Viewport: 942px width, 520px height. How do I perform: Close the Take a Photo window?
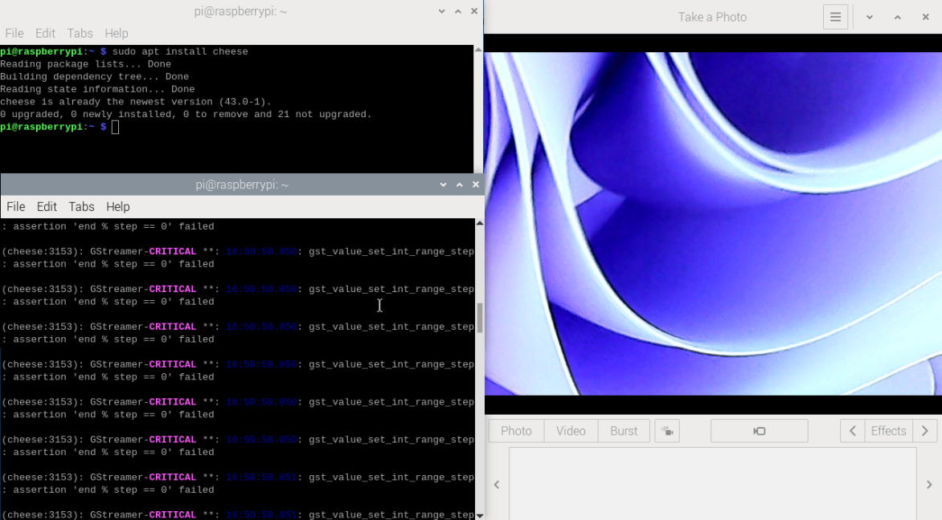tap(926, 18)
